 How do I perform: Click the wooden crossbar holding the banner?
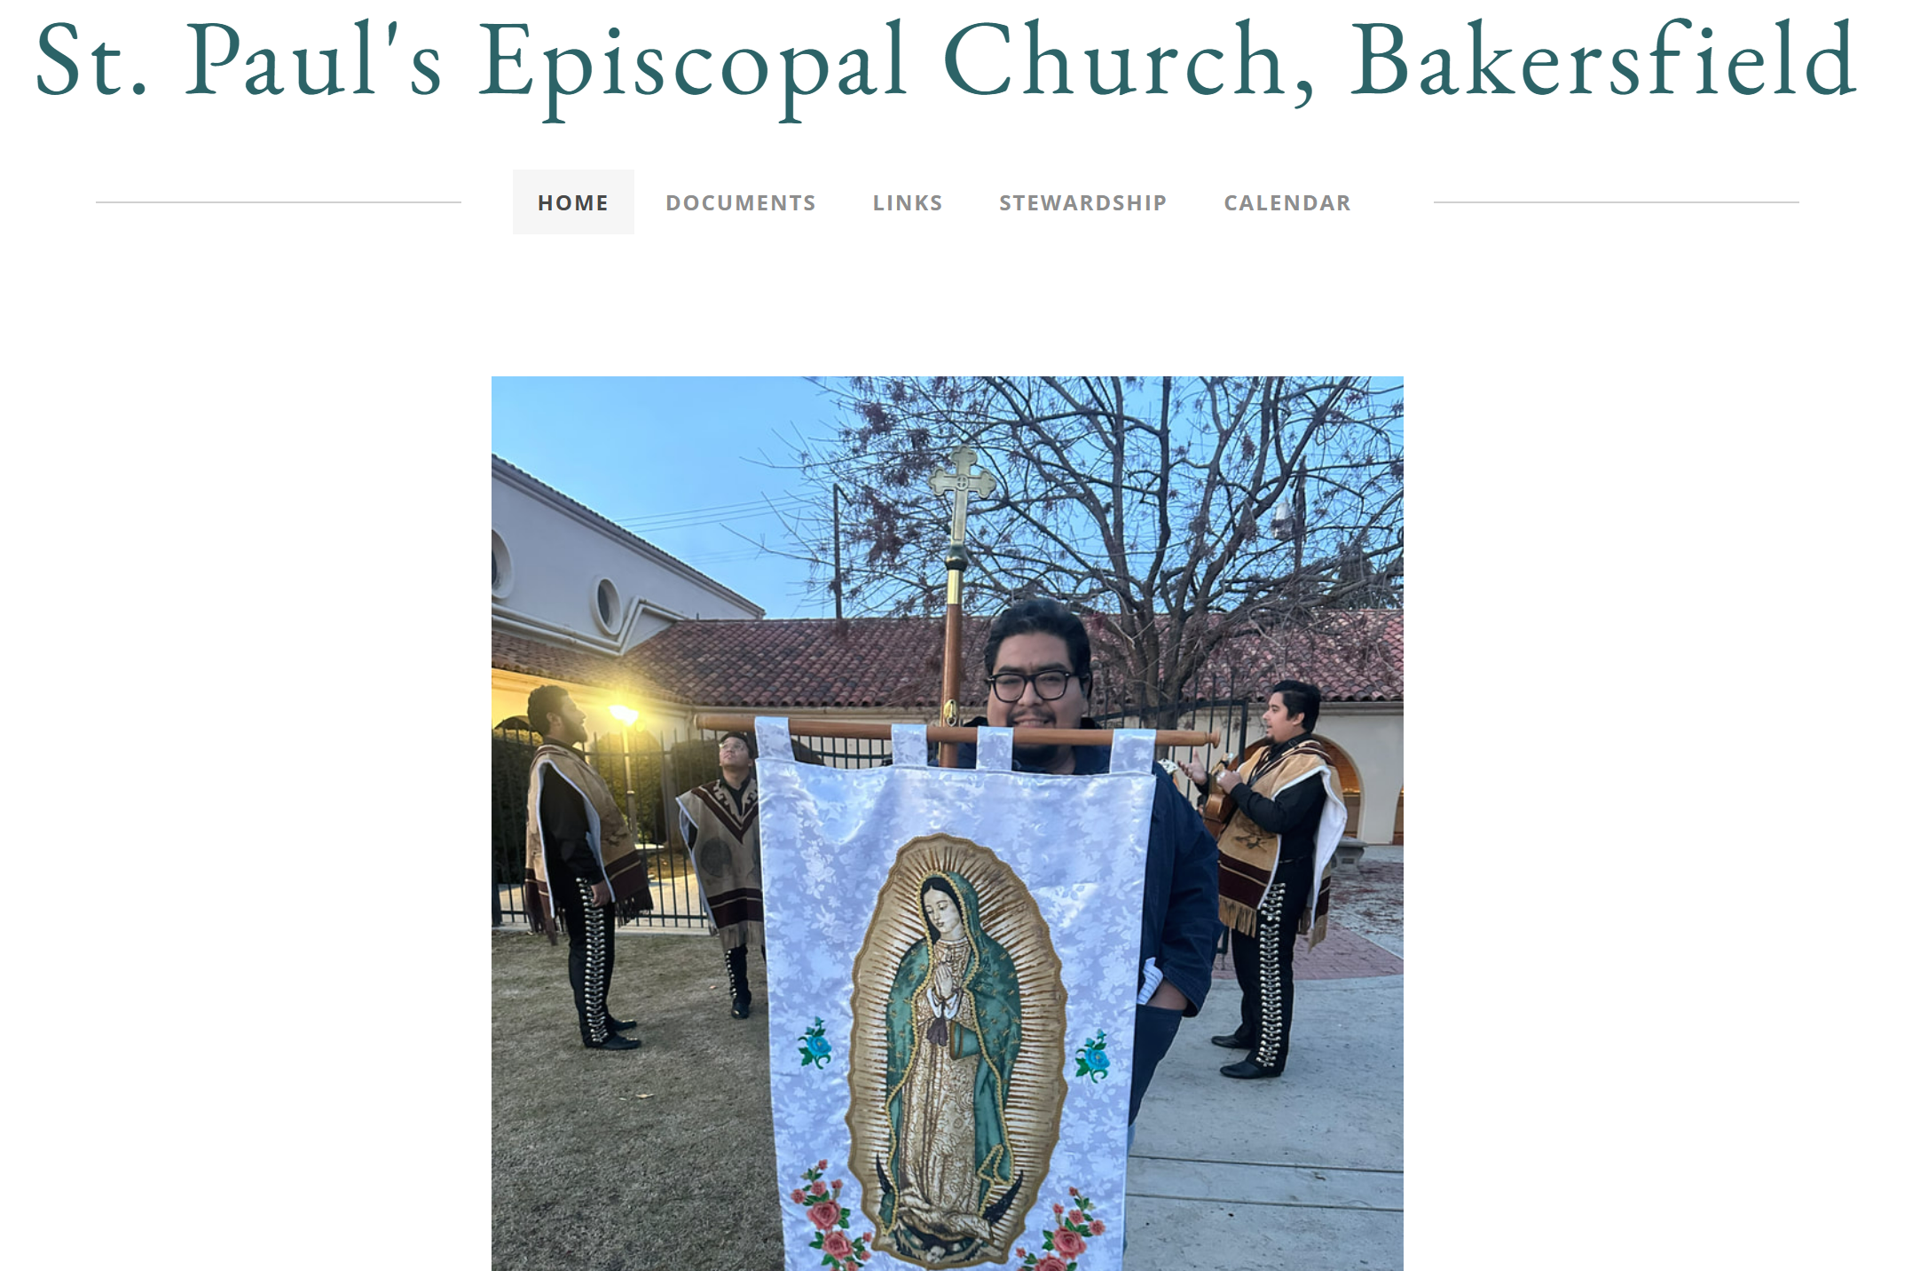[958, 732]
